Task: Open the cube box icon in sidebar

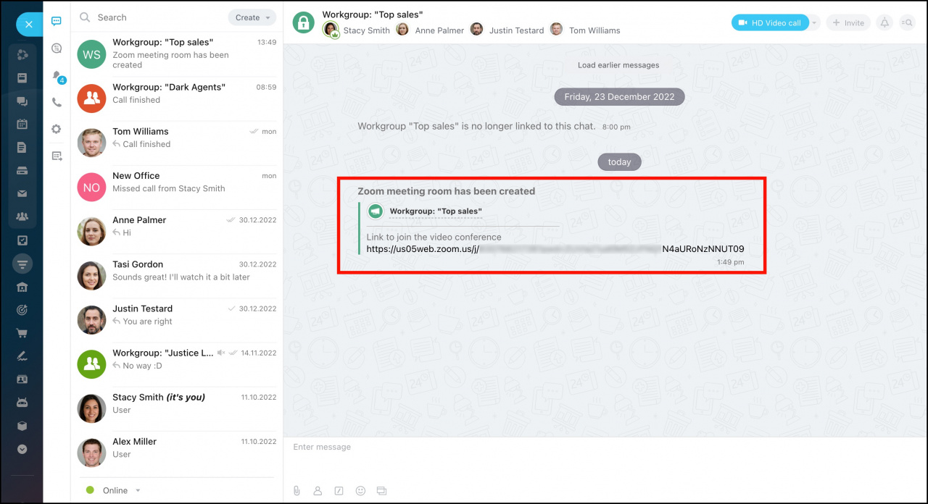Action: tap(22, 426)
